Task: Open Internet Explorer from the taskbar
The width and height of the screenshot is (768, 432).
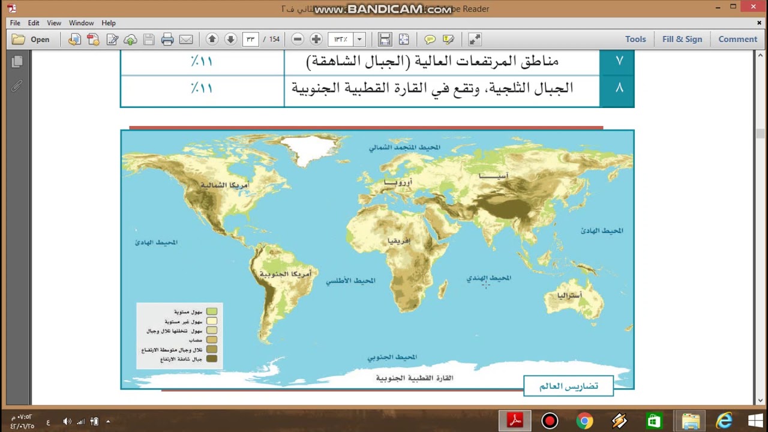Action: pos(724,421)
